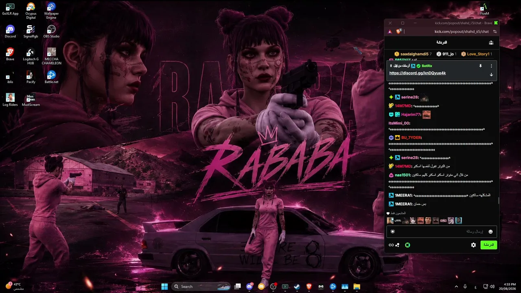Image resolution: width=521 pixels, height=293 pixels.
Task: Open site settings icon beside the kick.com address
Action: click(495, 31)
